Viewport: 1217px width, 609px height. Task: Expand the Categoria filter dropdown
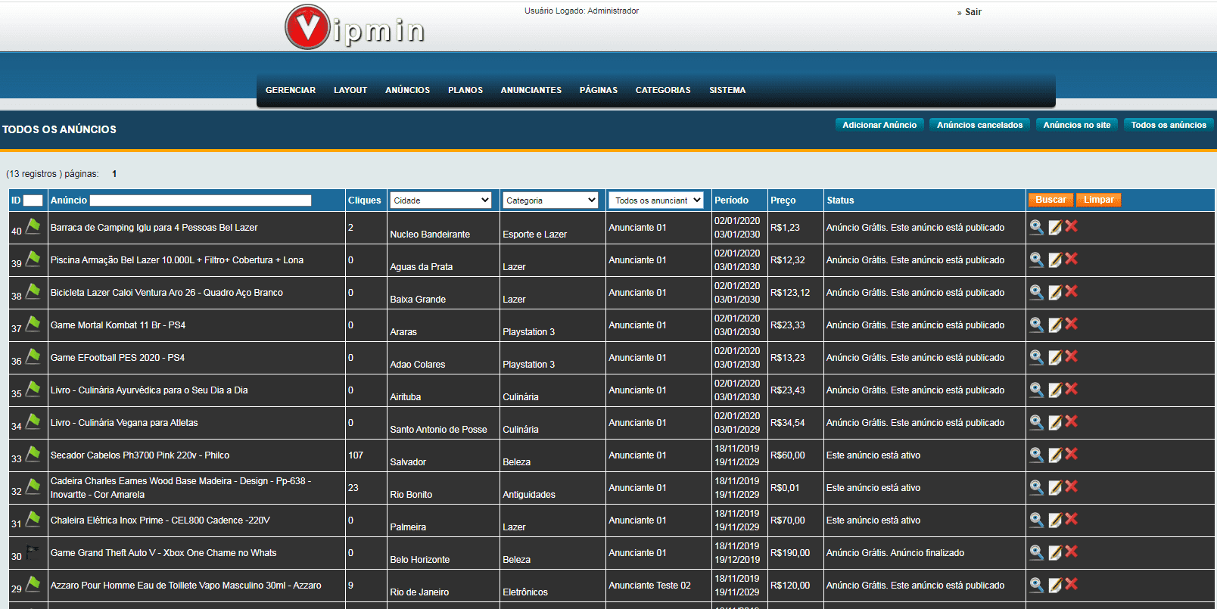point(551,200)
